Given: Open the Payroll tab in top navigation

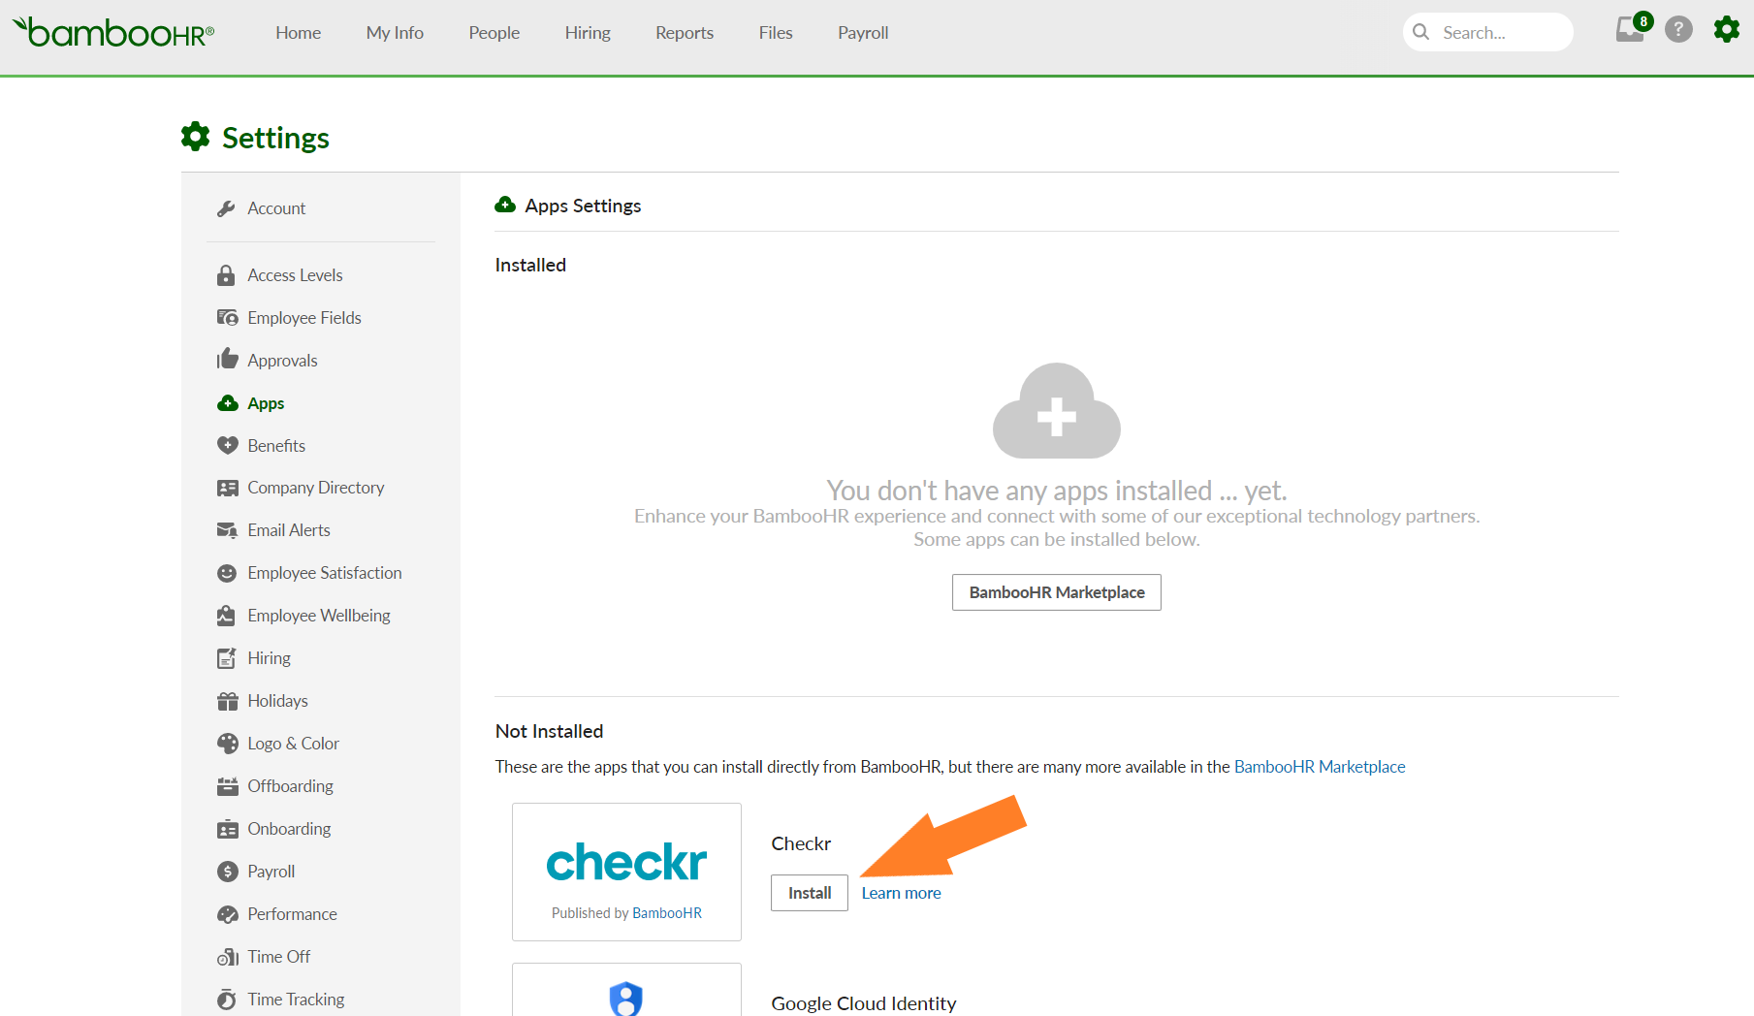Looking at the screenshot, I should (863, 32).
